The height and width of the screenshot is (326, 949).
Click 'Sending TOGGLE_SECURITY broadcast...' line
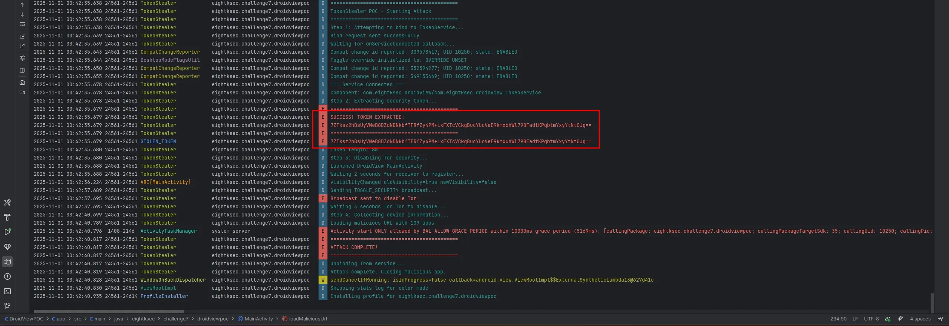pyautogui.click(x=383, y=191)
